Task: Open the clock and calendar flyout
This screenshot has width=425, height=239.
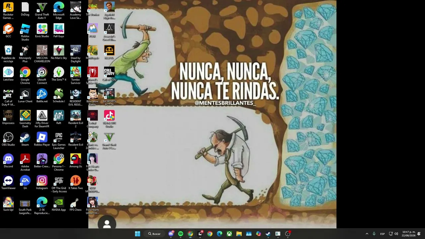Action: (408, 234)
